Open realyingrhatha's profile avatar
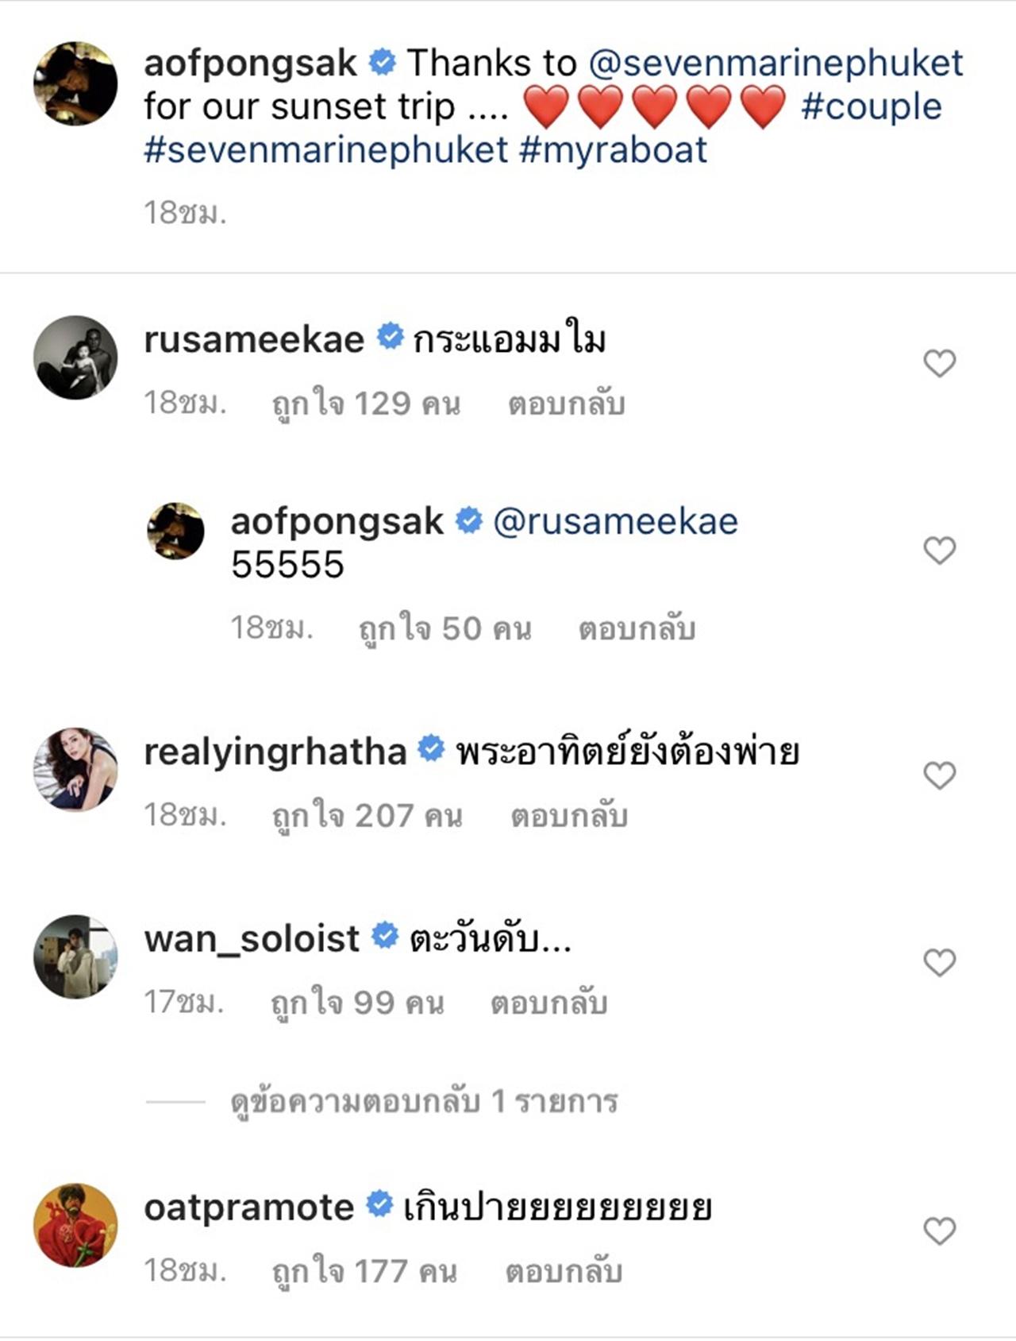This screenshot has height=1341, width=1016. pos(75,769)
